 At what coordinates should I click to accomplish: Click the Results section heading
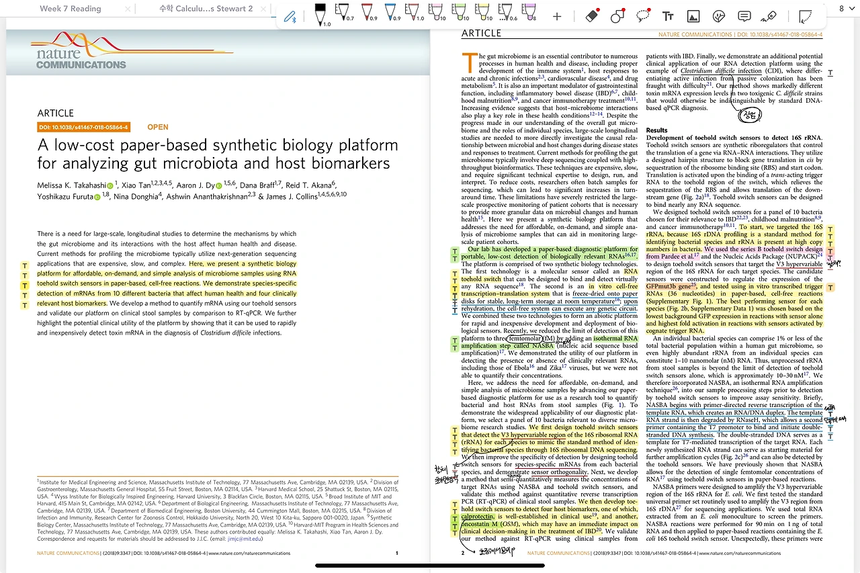click(656, 130)
